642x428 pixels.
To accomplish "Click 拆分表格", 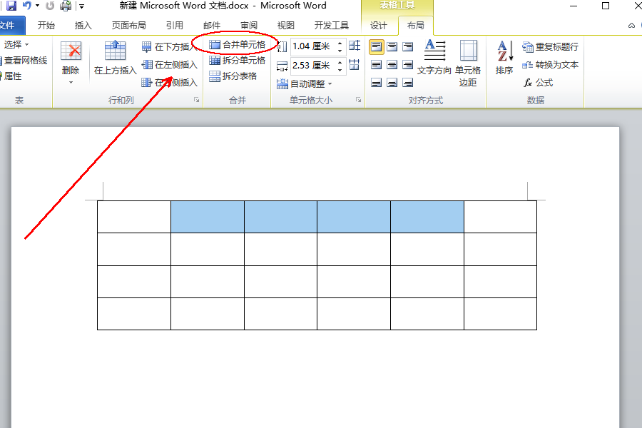I will tap(233, 76).
